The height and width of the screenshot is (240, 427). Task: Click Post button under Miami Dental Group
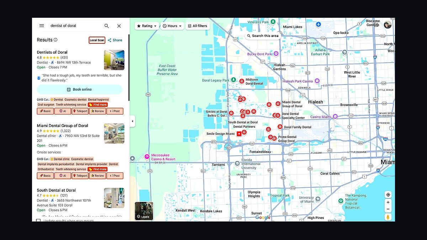coord(115,176)
